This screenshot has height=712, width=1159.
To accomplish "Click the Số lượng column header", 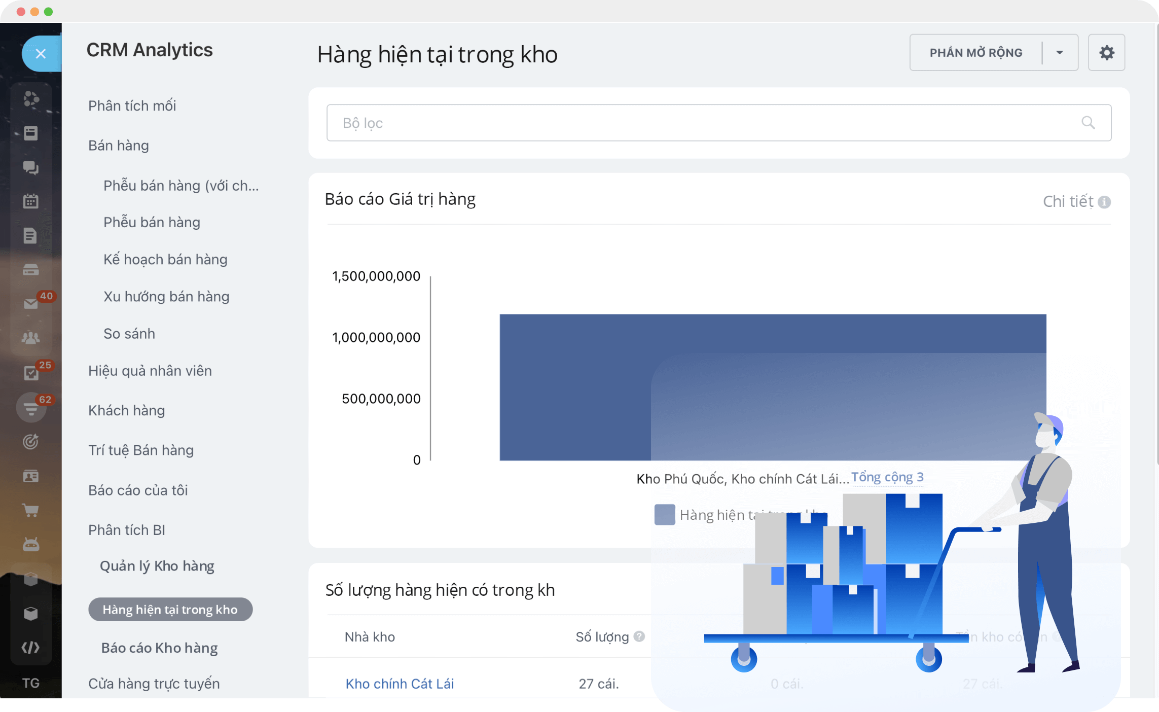I will [x=602, y=637].
